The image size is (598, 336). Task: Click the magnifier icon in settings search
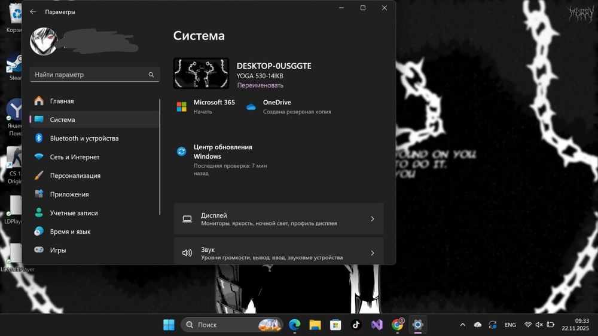151,75
